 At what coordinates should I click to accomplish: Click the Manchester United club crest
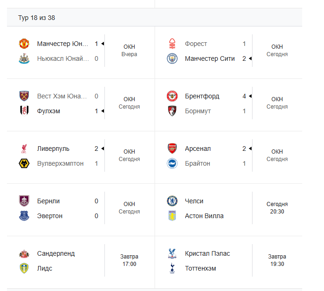[x=24, y=44]
